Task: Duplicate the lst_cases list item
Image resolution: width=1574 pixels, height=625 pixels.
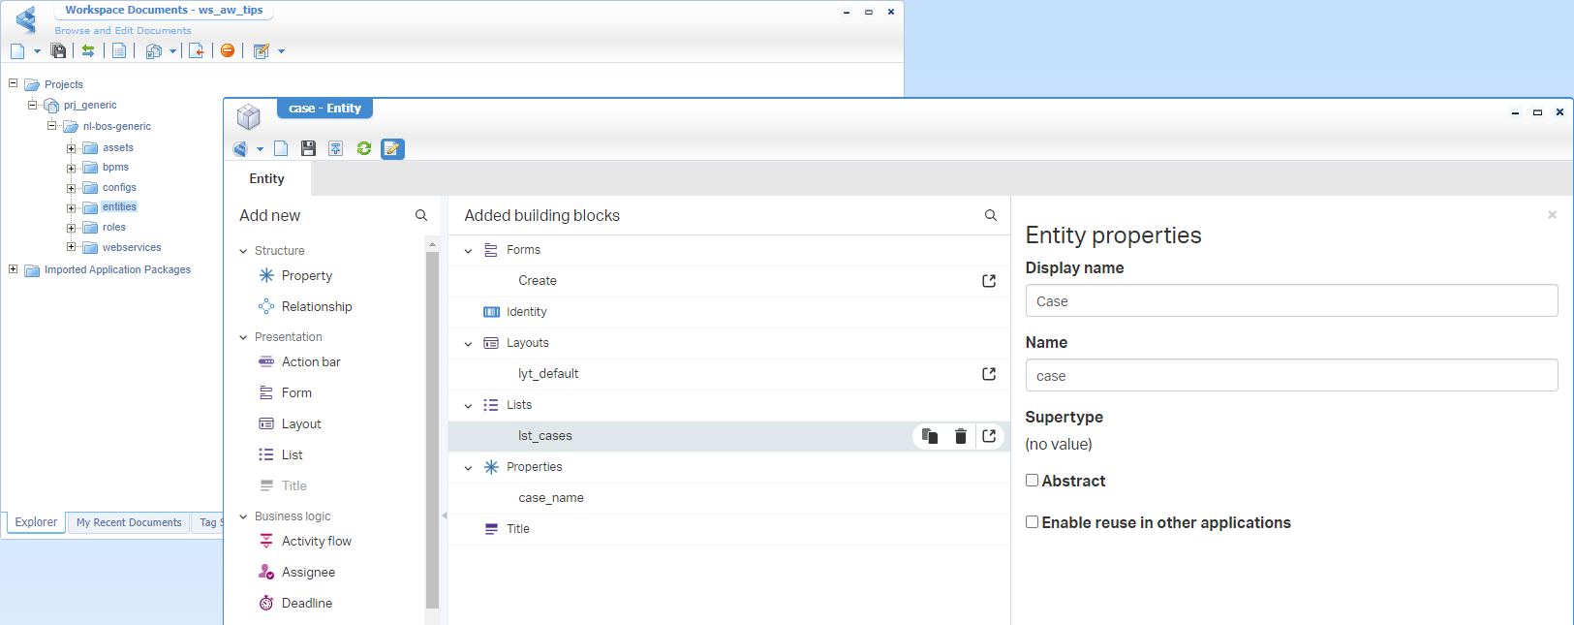Action: coord(930,436)
